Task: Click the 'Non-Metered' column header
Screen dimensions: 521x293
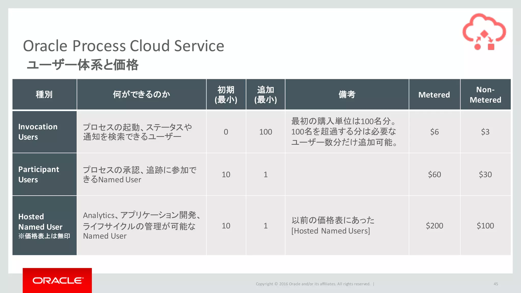Action: (485, 95)
